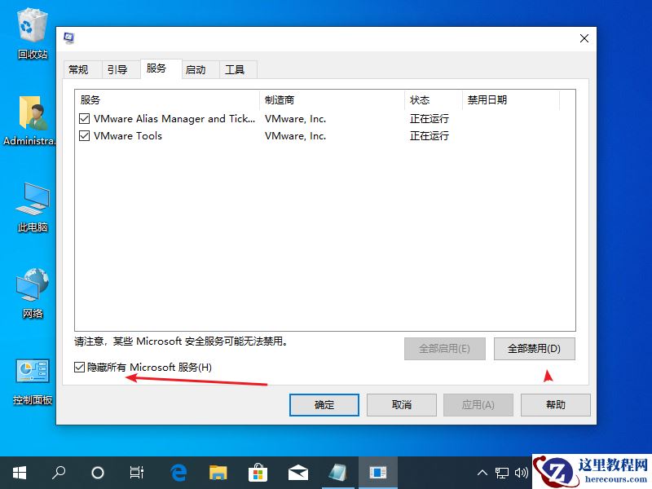Open the Mail app on the taskbar
Image resolution: width=652 pixels, height=489 pixels.
pyautogui.click(x=297, y=472)
